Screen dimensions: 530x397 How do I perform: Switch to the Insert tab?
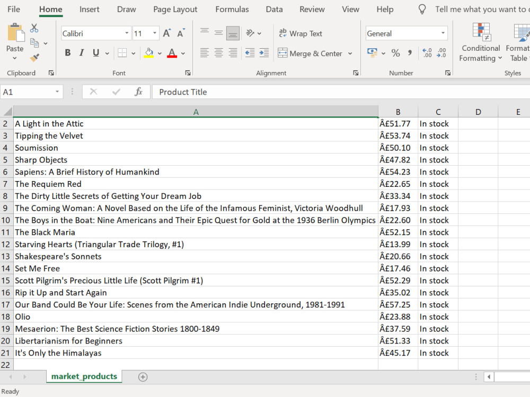(x=89, y=9)
